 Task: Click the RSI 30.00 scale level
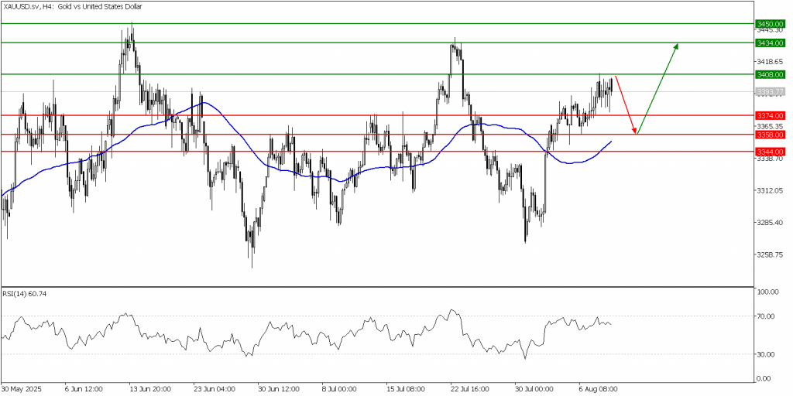tap(766, 354)
